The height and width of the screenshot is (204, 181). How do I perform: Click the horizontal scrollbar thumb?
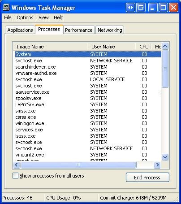tap(78, 165)
